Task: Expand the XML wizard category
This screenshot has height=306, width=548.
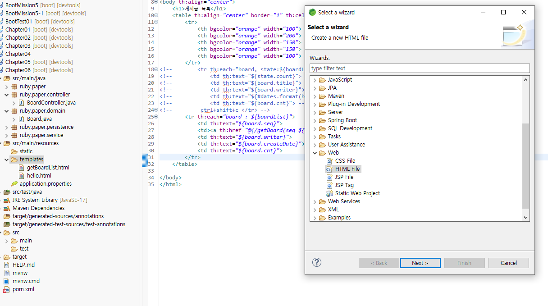Action: tap(315, 210)
